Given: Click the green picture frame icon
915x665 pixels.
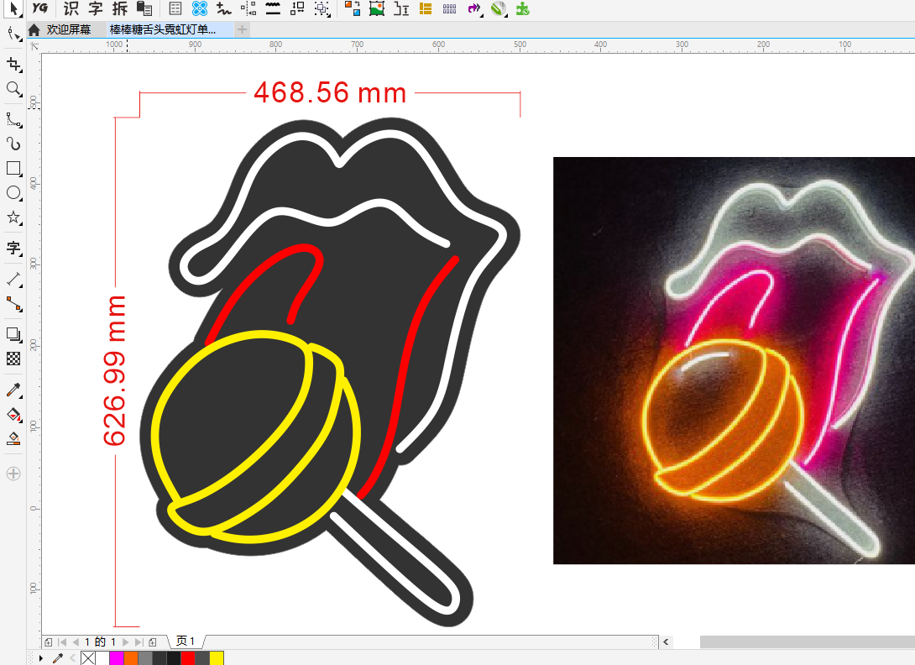Looking at the screenshot, I should [377, 8].
